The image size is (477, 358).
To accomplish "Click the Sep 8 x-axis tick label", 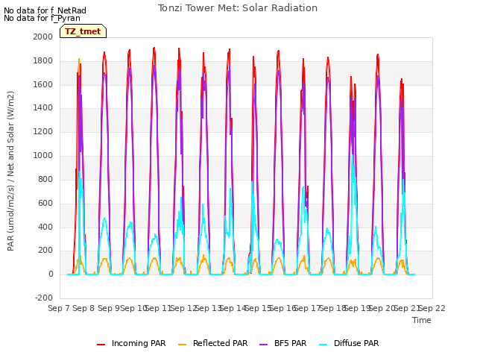I will [x=83, y=308].
